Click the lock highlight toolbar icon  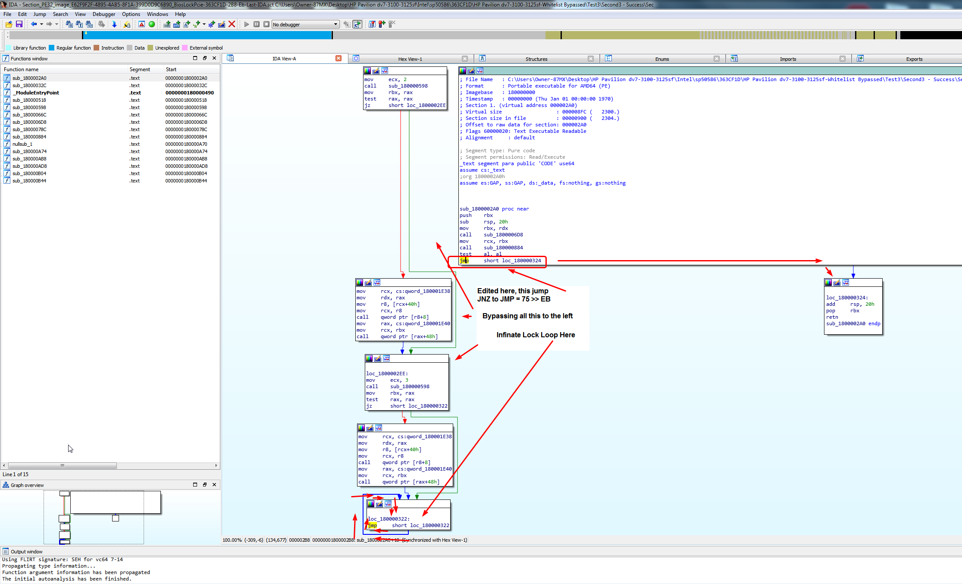pos(127,24)
